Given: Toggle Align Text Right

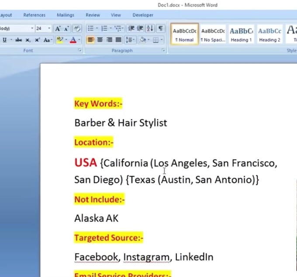Looking at the screenshot, I should point(109,40).
